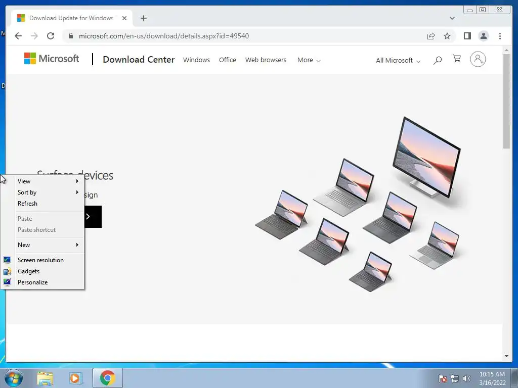Screen dimensions: 518x388
Task: Open the tab search chevron in title bar
Action: (452, 18)
